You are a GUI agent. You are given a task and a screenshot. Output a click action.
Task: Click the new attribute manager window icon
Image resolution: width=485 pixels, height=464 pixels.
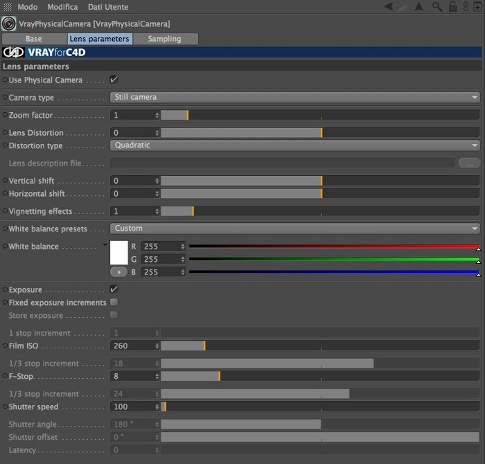477,6
